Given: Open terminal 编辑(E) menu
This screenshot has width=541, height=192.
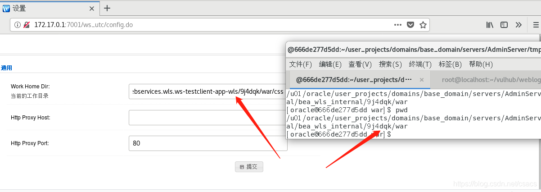Looking at the screenshot, I should 330,64.
